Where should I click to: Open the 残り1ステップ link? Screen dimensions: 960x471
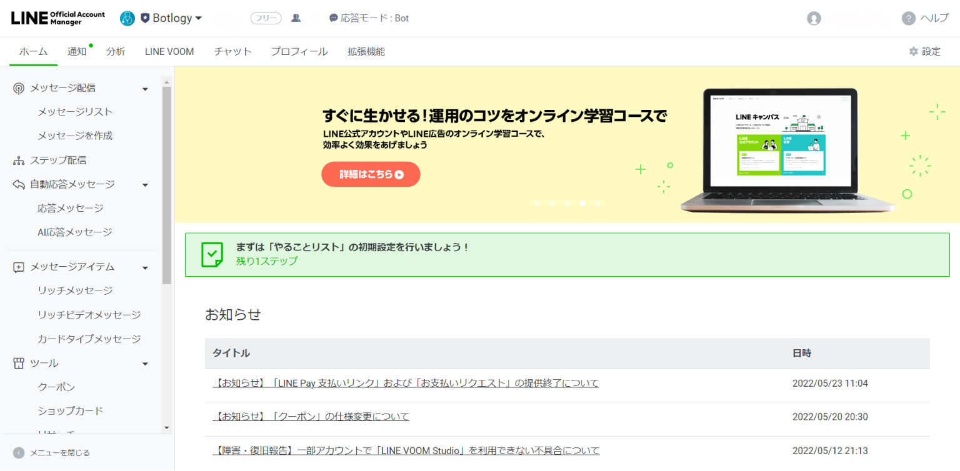click(267, 261)
